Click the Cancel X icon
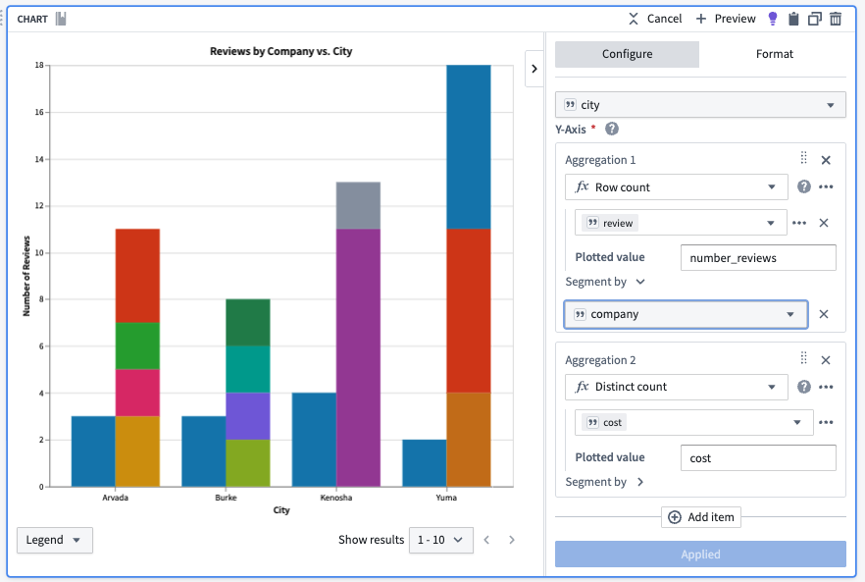Viewport: 865px width, 582px height. tap(634, 19)
